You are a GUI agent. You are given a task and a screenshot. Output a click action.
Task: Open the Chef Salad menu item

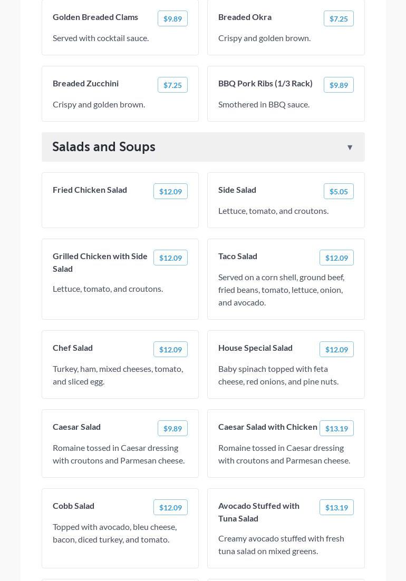(x=73, y=348)
